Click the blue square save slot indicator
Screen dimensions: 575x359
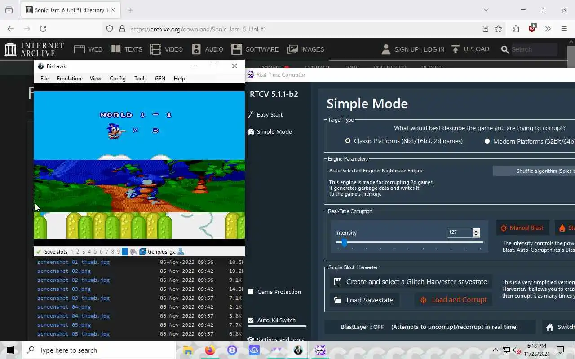(x=125, y=252)
